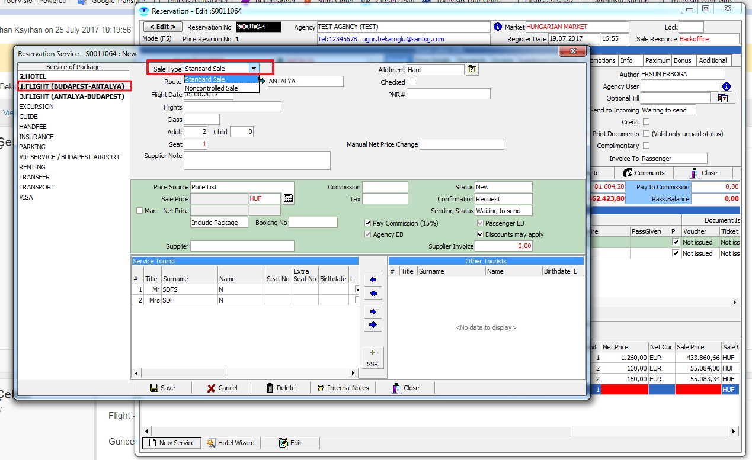Screen dimensions: 752x460
Task: Click the blue info icon beside Agency User
Action: click(727, 86)
